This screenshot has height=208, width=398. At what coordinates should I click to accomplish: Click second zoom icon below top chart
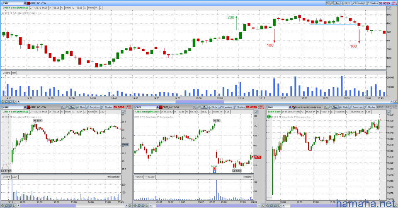click(x=7, y=101)
